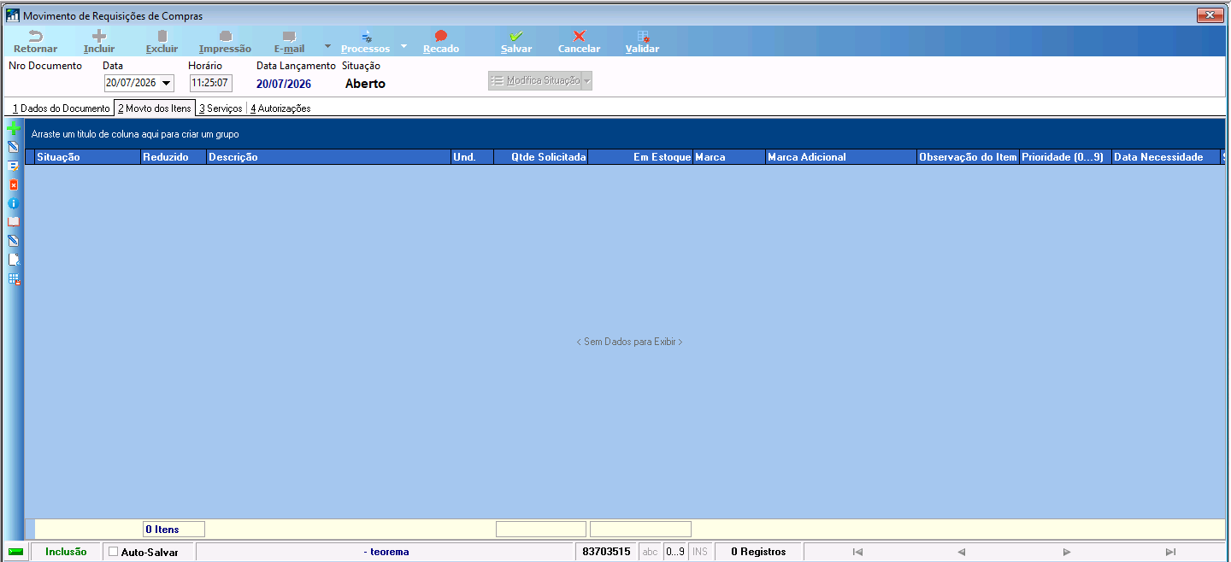Click the blank page sidebar icon
1231x562 pixels.
point(13,260)
